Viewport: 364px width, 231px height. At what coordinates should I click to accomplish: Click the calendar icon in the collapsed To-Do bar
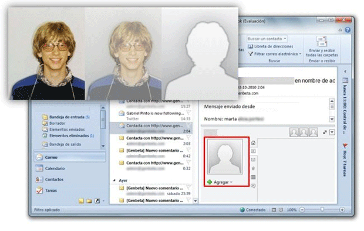(x=345, y=80)
